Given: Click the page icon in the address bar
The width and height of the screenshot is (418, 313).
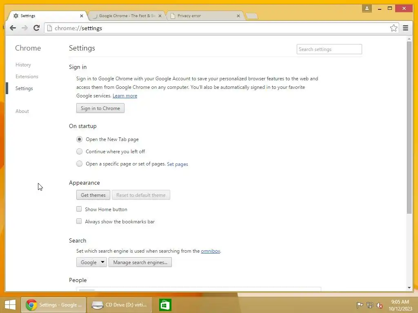Looking at the screenshot, I should [49, 28].
